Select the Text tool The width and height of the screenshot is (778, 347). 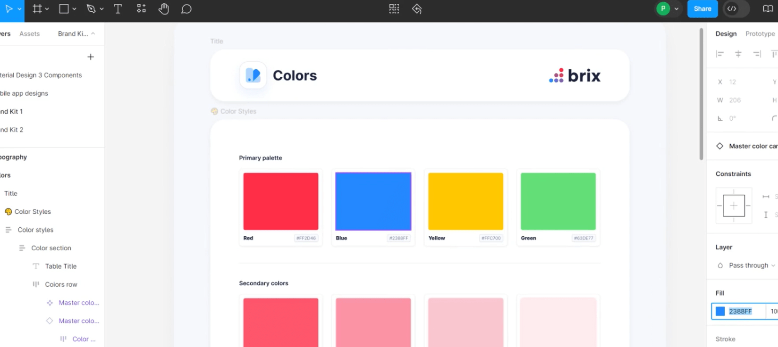coord(118,9)
